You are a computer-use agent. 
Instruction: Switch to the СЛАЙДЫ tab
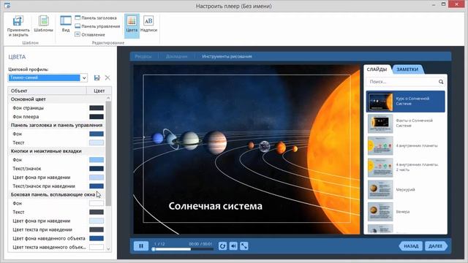click(x=377, y=69)
